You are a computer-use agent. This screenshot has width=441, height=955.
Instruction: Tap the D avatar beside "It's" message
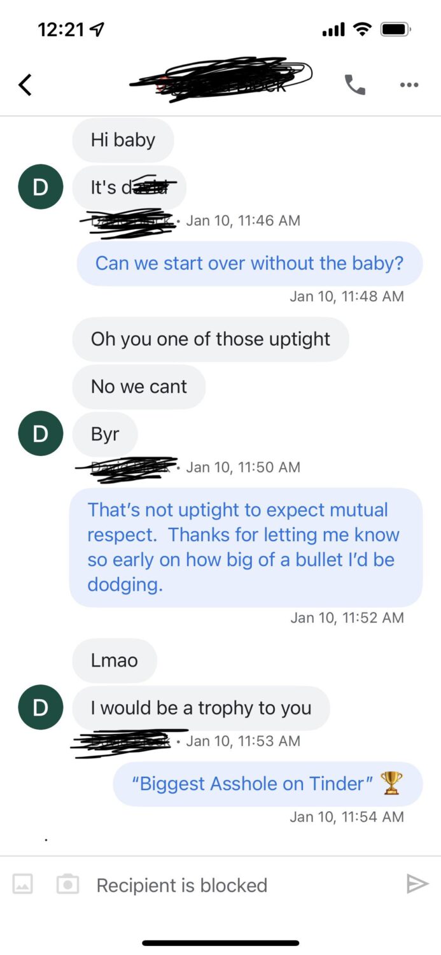pyautogui.click(x=40, y=187)
